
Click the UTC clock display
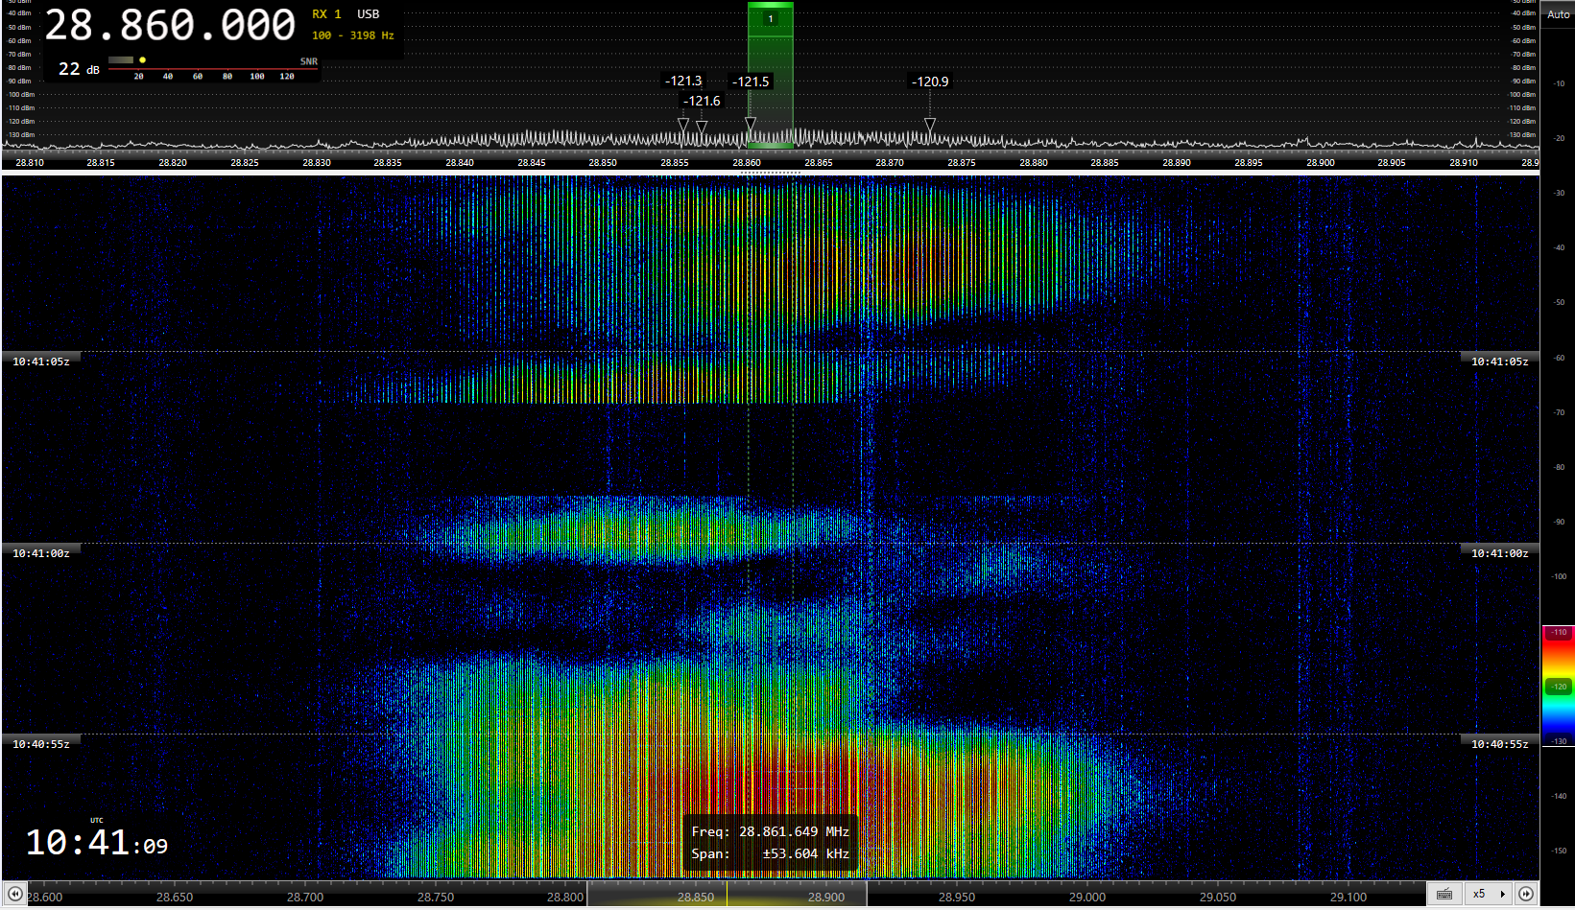(96, 843)
